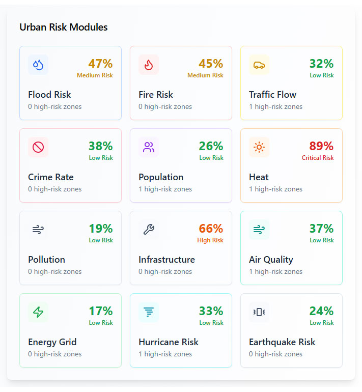Screen dimensions: 362x392
Task: Open the Flood Risk module title
Action: click(49, 95)
